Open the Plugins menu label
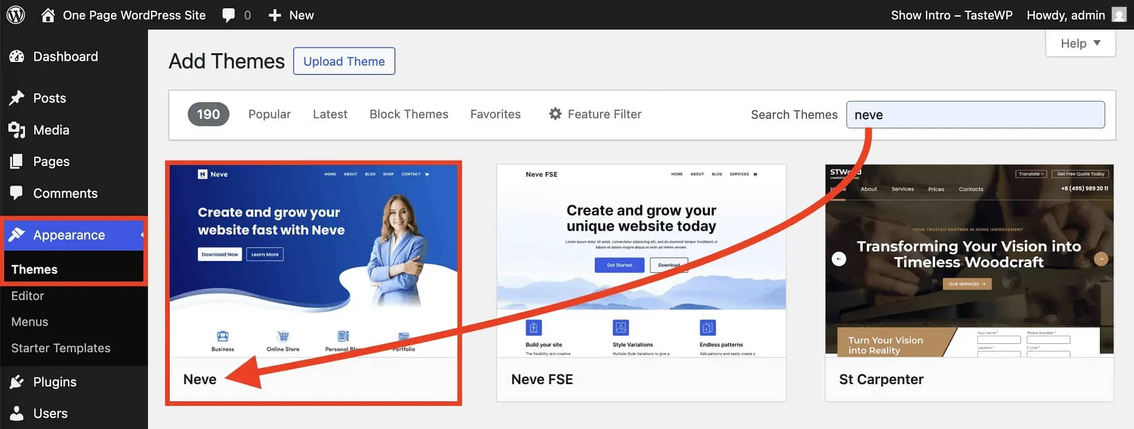 55,382
